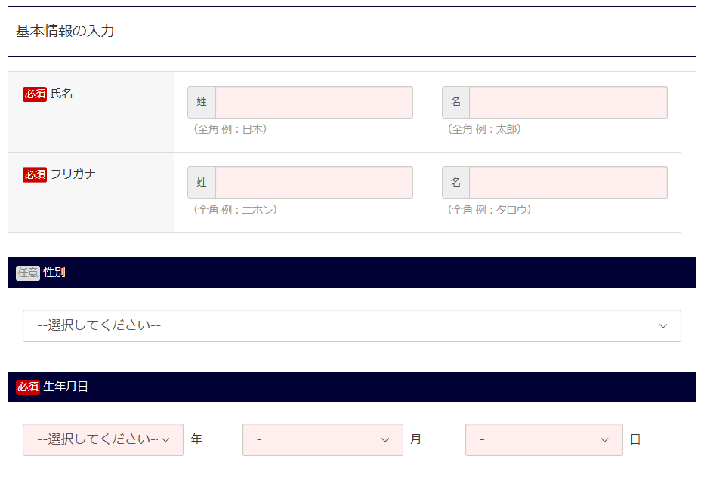The width and height of the screenshot is (704, 481).
Task: Click the 姓 addon label in 氏名 row
Action: [x=202, y=102]
